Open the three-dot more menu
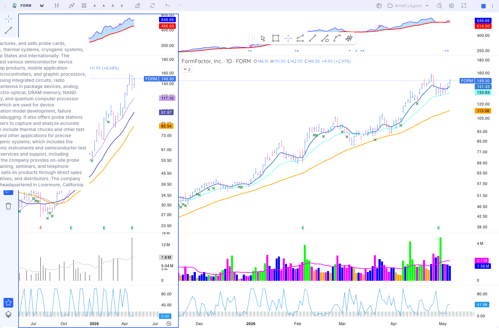Image resolution: width=499 pixels, height=328 pixels. coord(493,6)
